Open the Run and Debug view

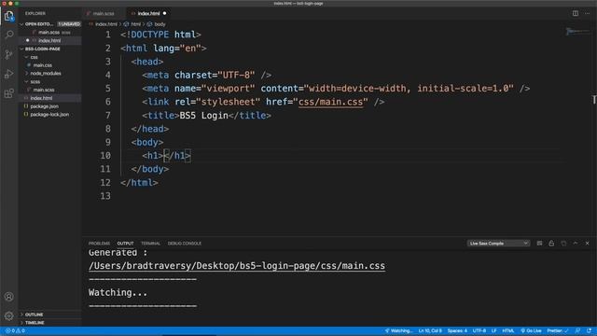click(x=8, y=74)
